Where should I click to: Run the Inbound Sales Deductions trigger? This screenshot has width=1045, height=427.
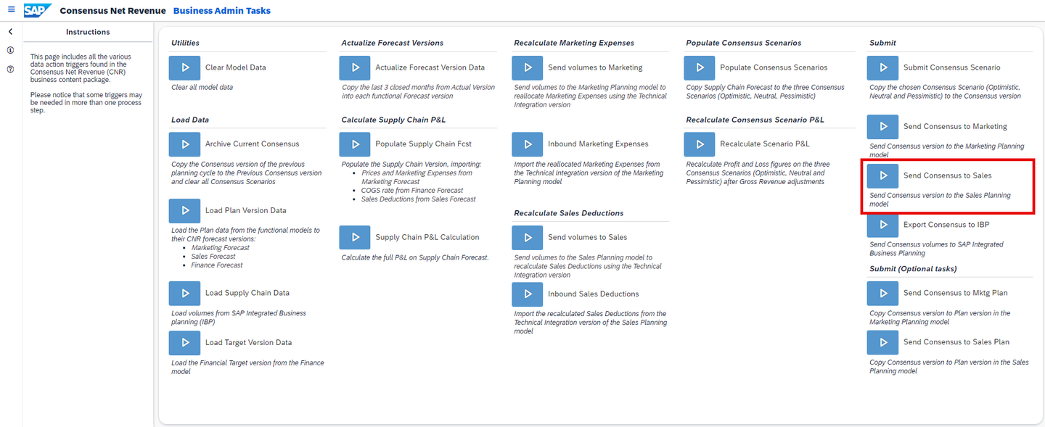pyautogui.click(x=527, y=294)
